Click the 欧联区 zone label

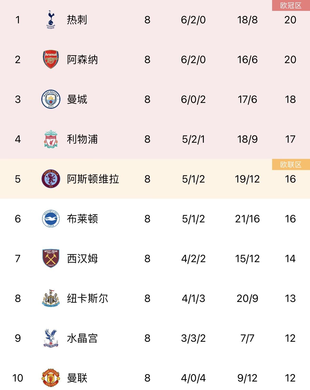click(x=291, y=165)
